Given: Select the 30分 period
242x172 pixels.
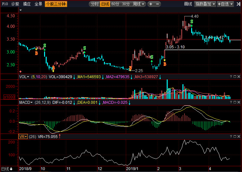Looking at the screenshot, I should 126,4.
